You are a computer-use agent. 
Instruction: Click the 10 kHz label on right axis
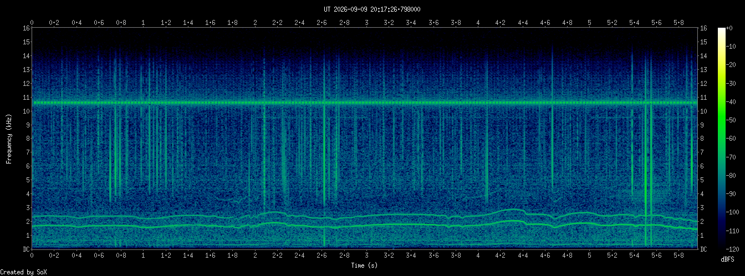[x=704, y=111]
